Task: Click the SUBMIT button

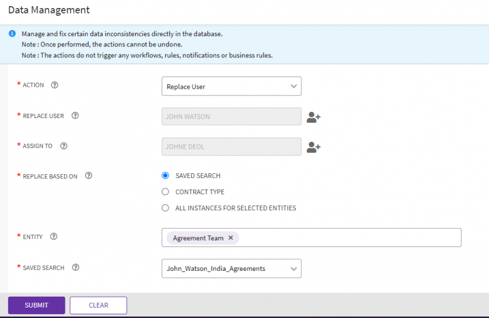Action: pyautogui.click(x=37, y=305)
